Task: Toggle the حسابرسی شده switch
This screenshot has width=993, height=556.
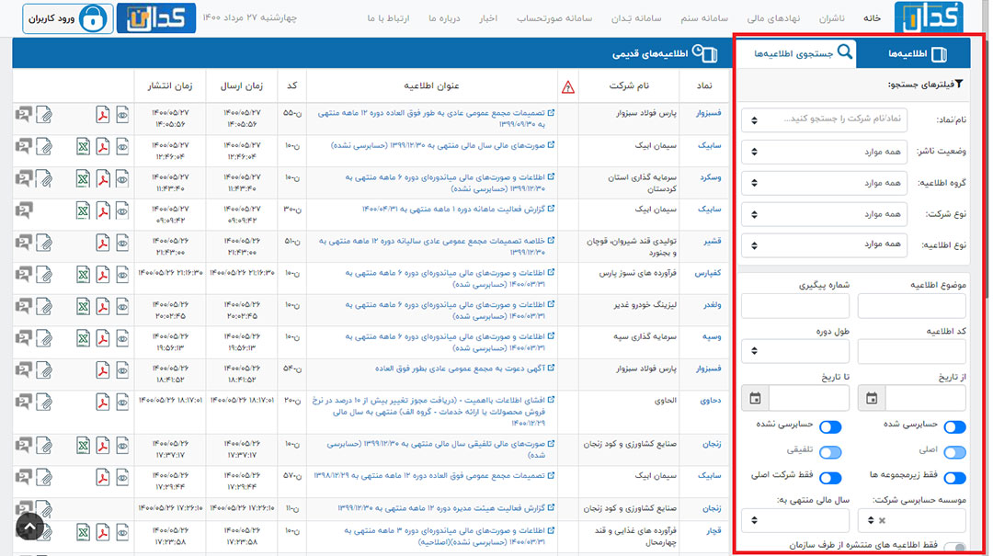Action: pos(954,426)
